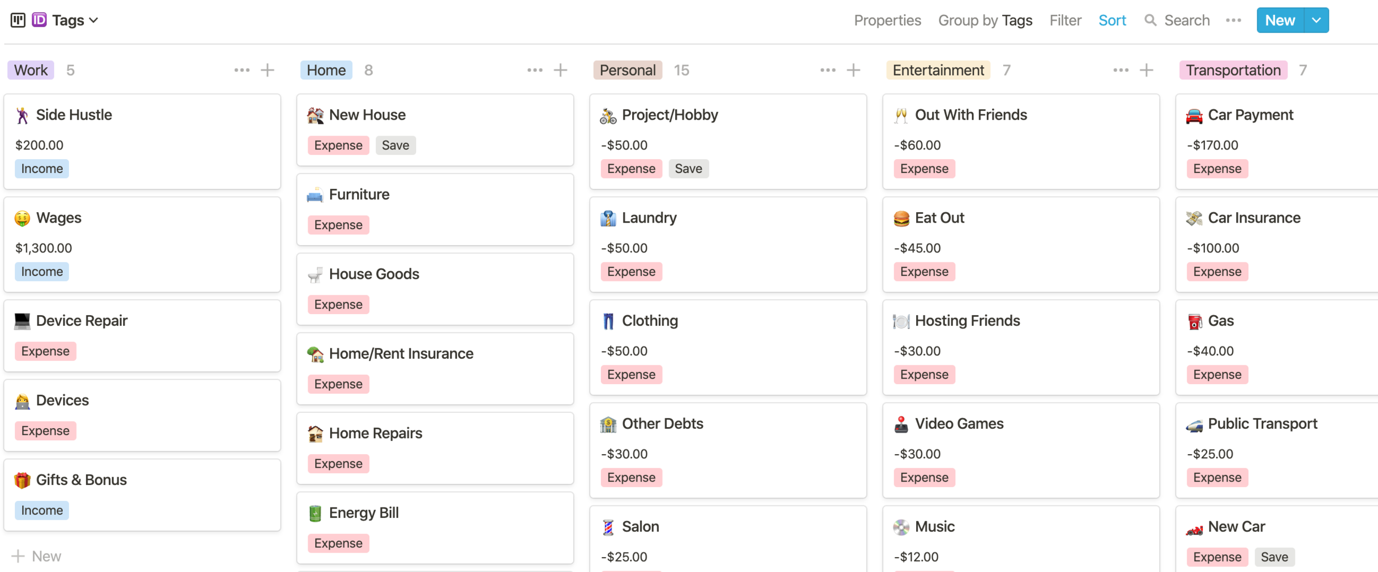Add a card to the Personal column
The height and width of the screenshot is (572, 1378).
[853, 70]
